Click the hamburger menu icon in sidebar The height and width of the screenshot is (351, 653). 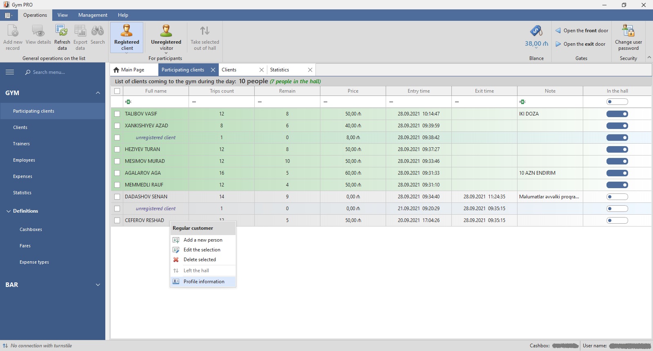[10, 72]
